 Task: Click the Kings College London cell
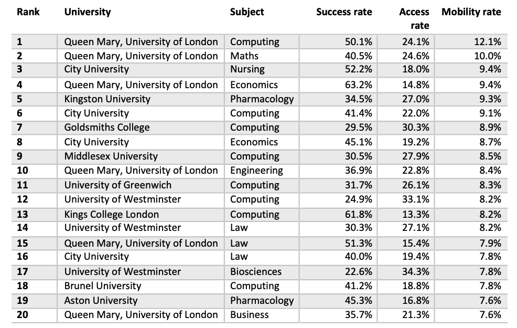tap(112, 214)
